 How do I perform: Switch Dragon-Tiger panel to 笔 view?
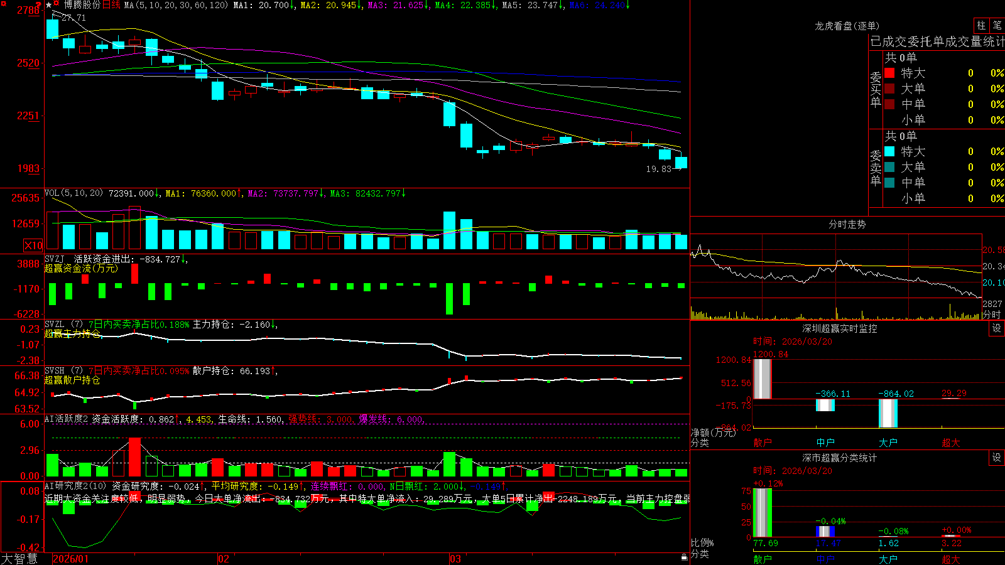tap(997, 25)
